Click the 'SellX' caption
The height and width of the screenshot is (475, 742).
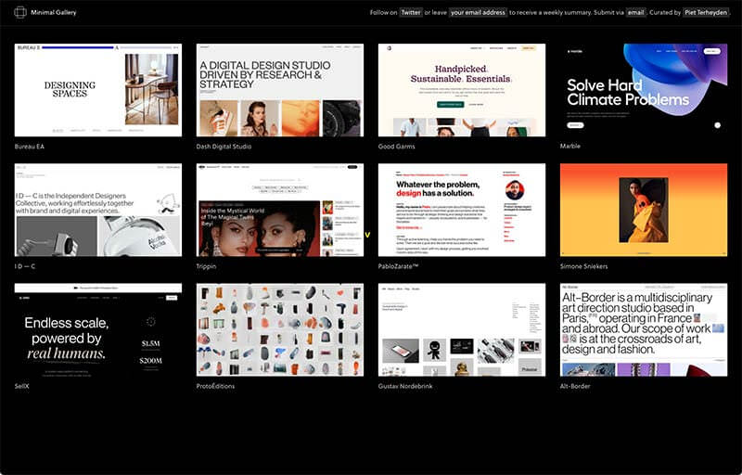21,386
